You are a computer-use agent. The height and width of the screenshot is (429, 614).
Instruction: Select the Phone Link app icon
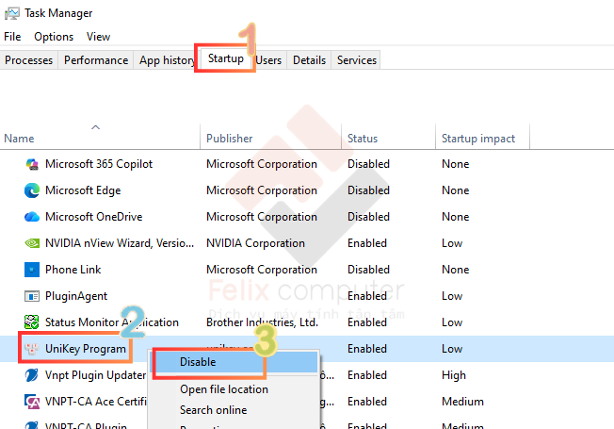click(x=32, y=270)
